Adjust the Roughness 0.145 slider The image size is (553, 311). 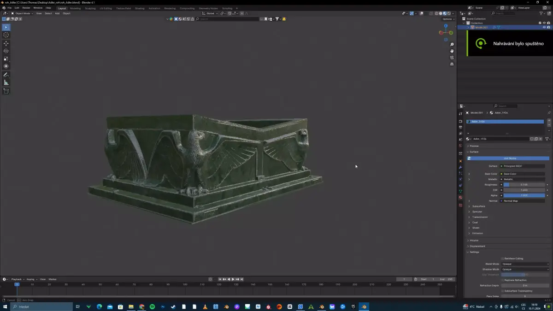(524, 185)
